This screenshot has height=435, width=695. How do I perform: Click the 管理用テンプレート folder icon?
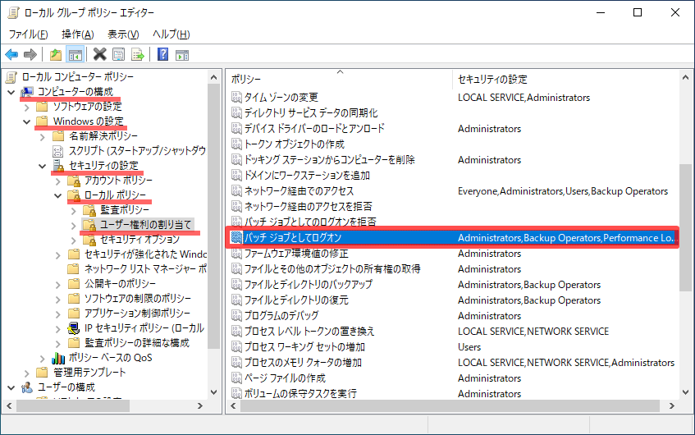coord(42,372)
